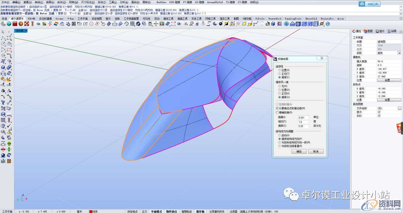Screen dimensions: 403x213
Task: Uncheck 以最接近点衔接边缘 checkbox
Action: (x=277, y=108)
